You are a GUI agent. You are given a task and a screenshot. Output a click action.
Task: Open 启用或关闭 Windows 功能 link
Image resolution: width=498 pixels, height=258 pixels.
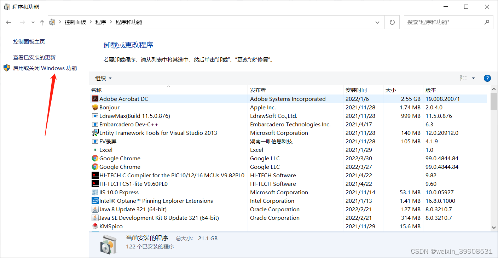pos(45,68)
